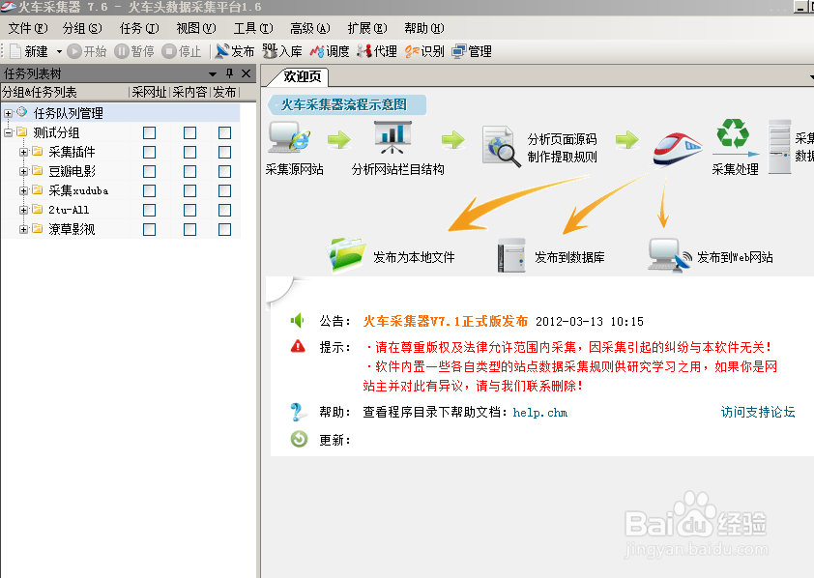Check 采网址 checkbox for 采集xuduba
Screen dimensions: 814x578
(x=150, y=191)
